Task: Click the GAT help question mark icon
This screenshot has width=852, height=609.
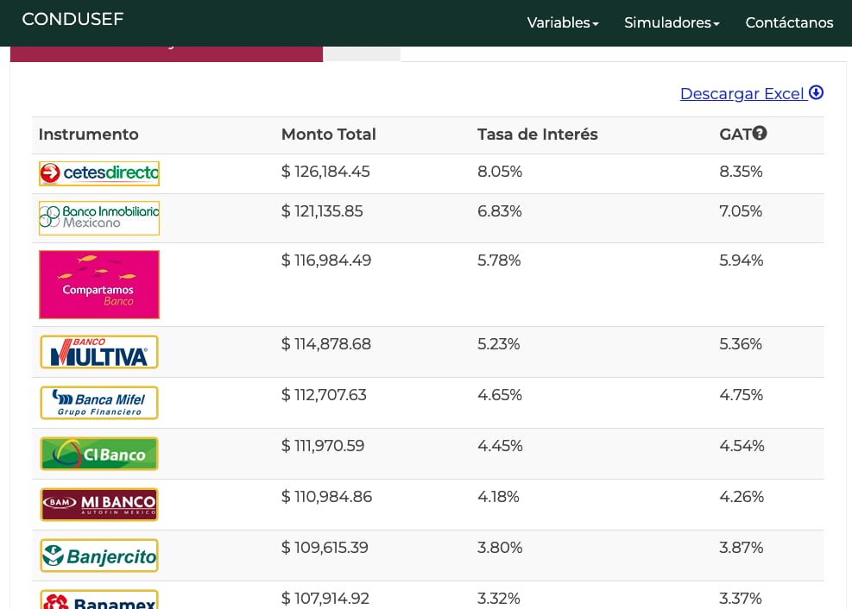Action: point(760,133)
